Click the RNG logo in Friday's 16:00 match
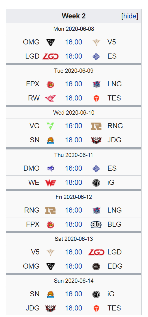148x317 pixels. click(x=50, y=210)
